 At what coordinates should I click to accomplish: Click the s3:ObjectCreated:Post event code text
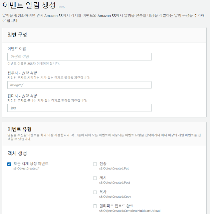[x=115, y=183]
